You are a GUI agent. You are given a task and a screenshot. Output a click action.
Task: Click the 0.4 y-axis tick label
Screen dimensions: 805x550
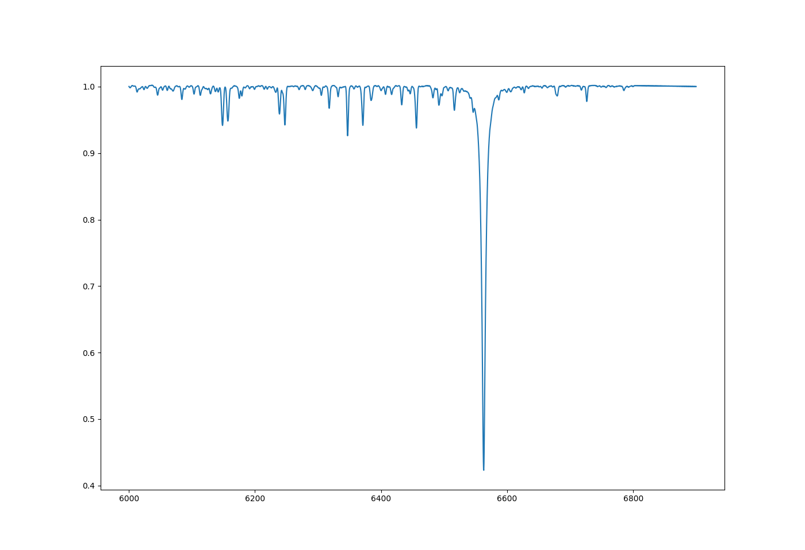point(89,486)
